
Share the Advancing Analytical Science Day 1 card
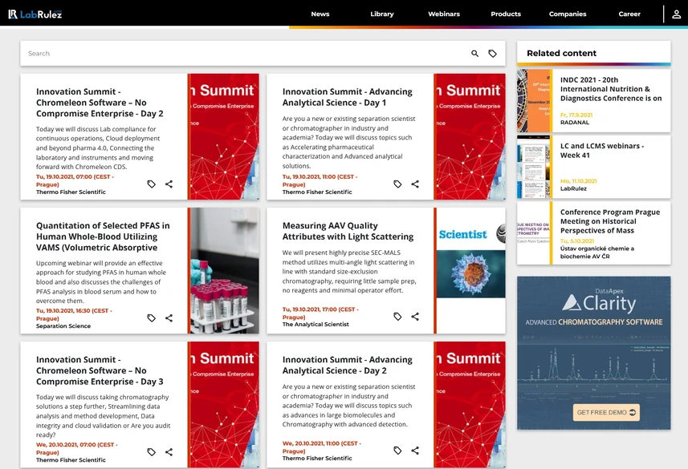pos(415,184)
